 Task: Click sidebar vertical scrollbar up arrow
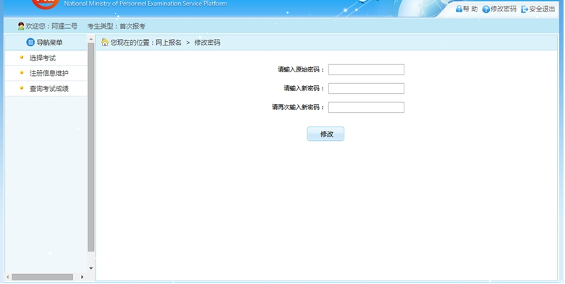point(91,39)
